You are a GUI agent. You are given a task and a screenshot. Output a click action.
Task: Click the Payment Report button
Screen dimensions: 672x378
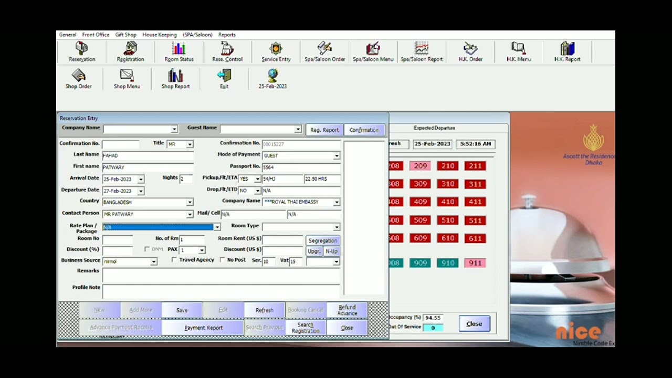(x=203, y=328)
